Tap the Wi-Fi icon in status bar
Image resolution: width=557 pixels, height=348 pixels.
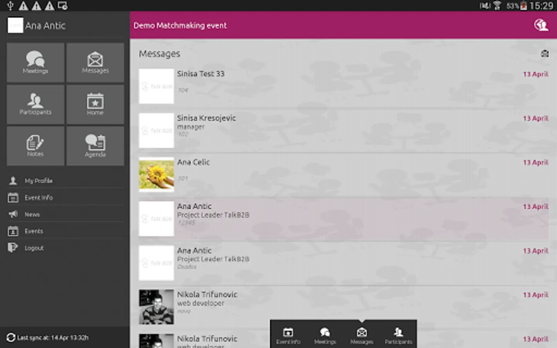[497, 6]
